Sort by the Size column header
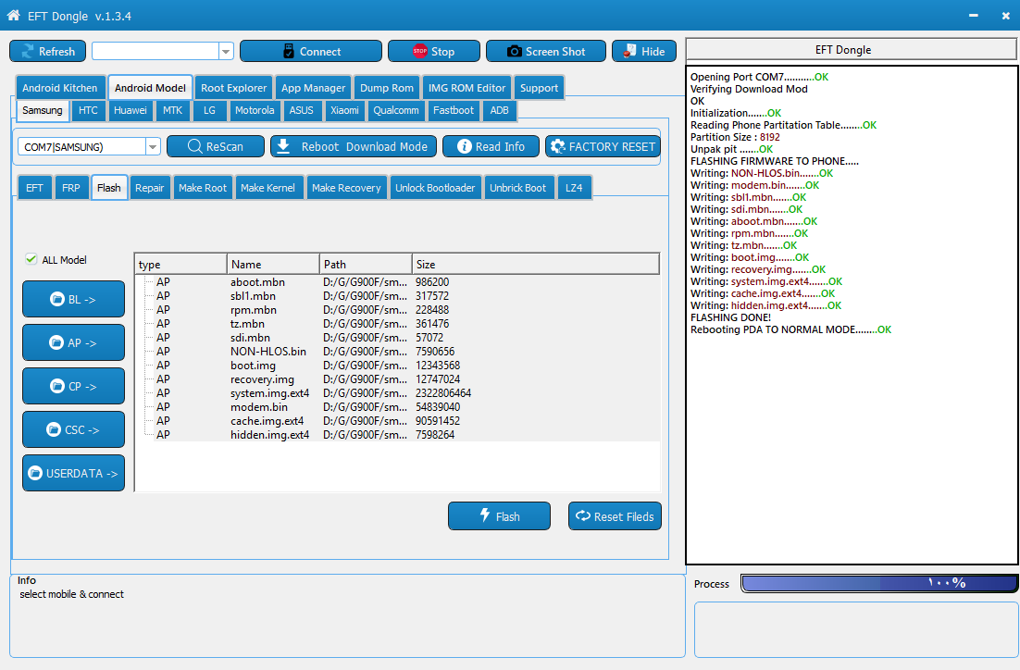 pos(535,264)
